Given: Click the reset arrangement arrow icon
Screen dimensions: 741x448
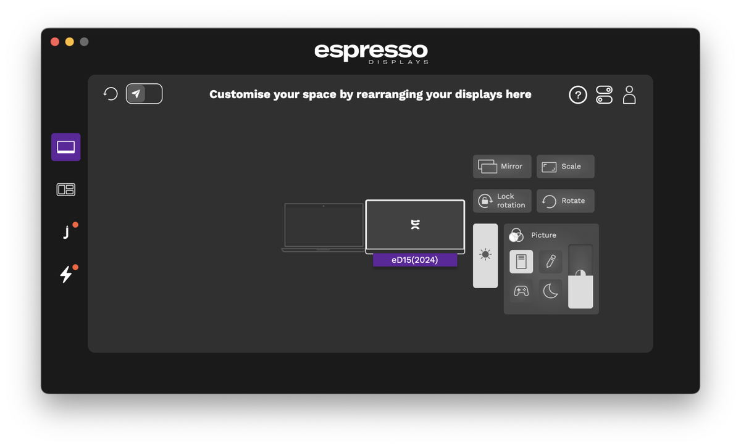Looking at the screenshot, I should (x=110, y=93).
